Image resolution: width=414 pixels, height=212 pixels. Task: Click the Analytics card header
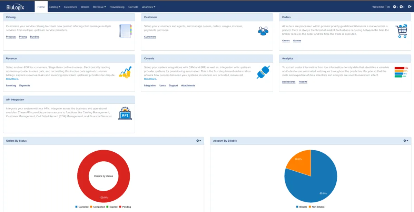point(345,58)
